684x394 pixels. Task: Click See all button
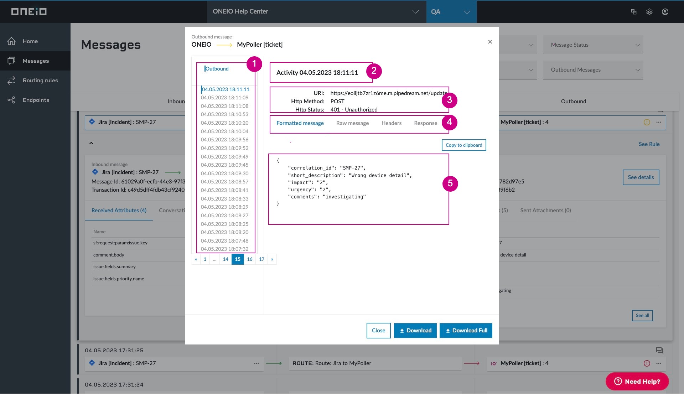click(x=642, y=316)
